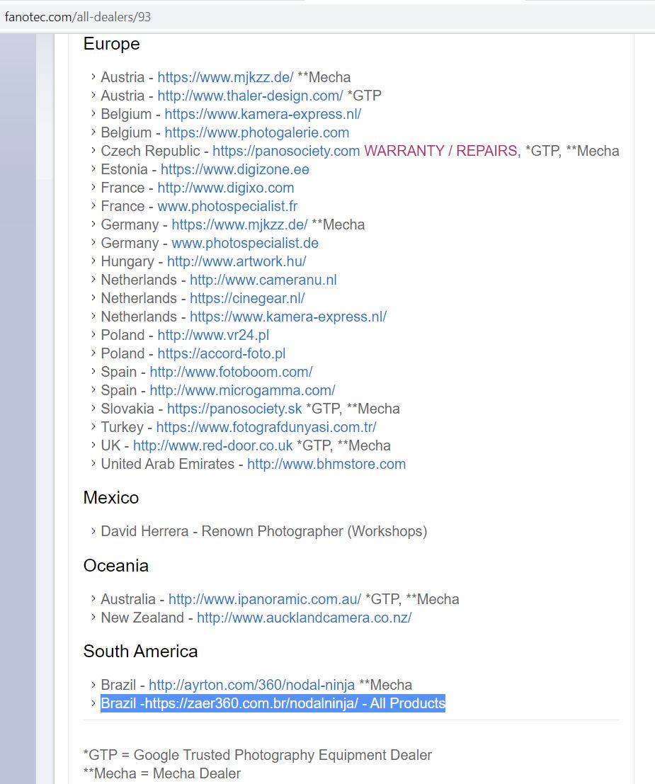Viewport: 655px width, 784px height.
Task: Open the aucklandcamera.co.nz link
Action: point(304,618)
